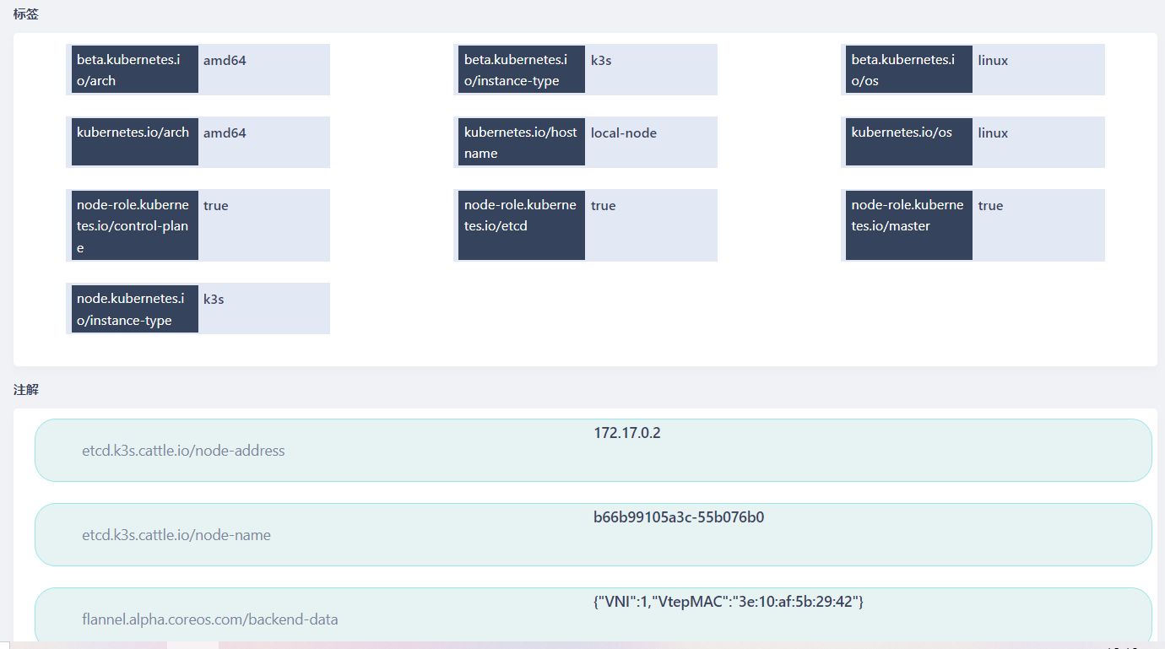Select the beta.kubernetes.io/os label key
The height and width of the screenshot is (649, 1165).
click(x=909, y=70)
